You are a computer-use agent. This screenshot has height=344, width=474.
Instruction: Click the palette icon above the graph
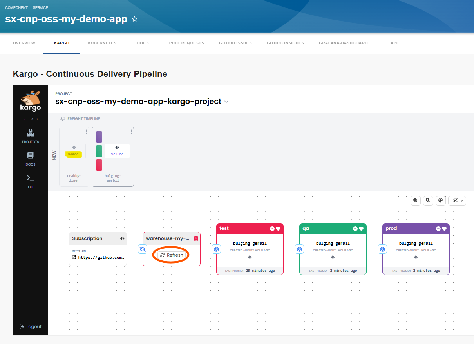point(440,200)
